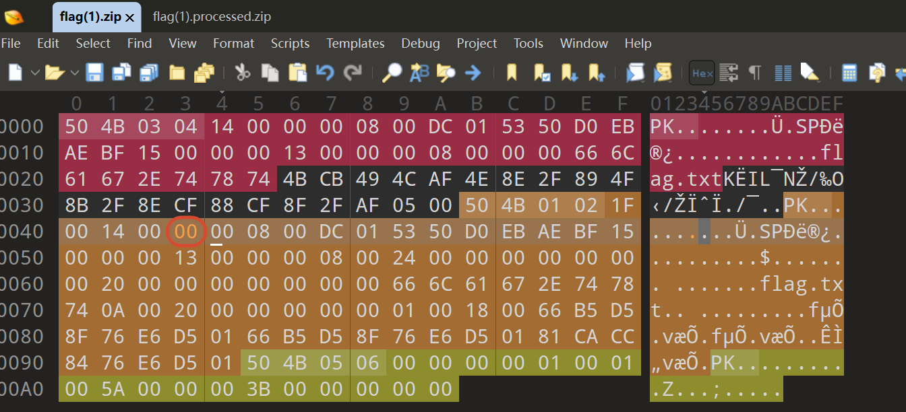The height and width of the screenshot is (412, 906).
Task: Click the stacked folders toolbar icon
Action: point(204,72)
